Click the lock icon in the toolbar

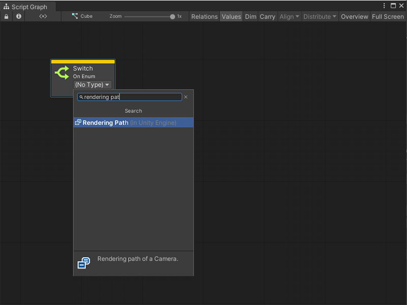(6, 16)
